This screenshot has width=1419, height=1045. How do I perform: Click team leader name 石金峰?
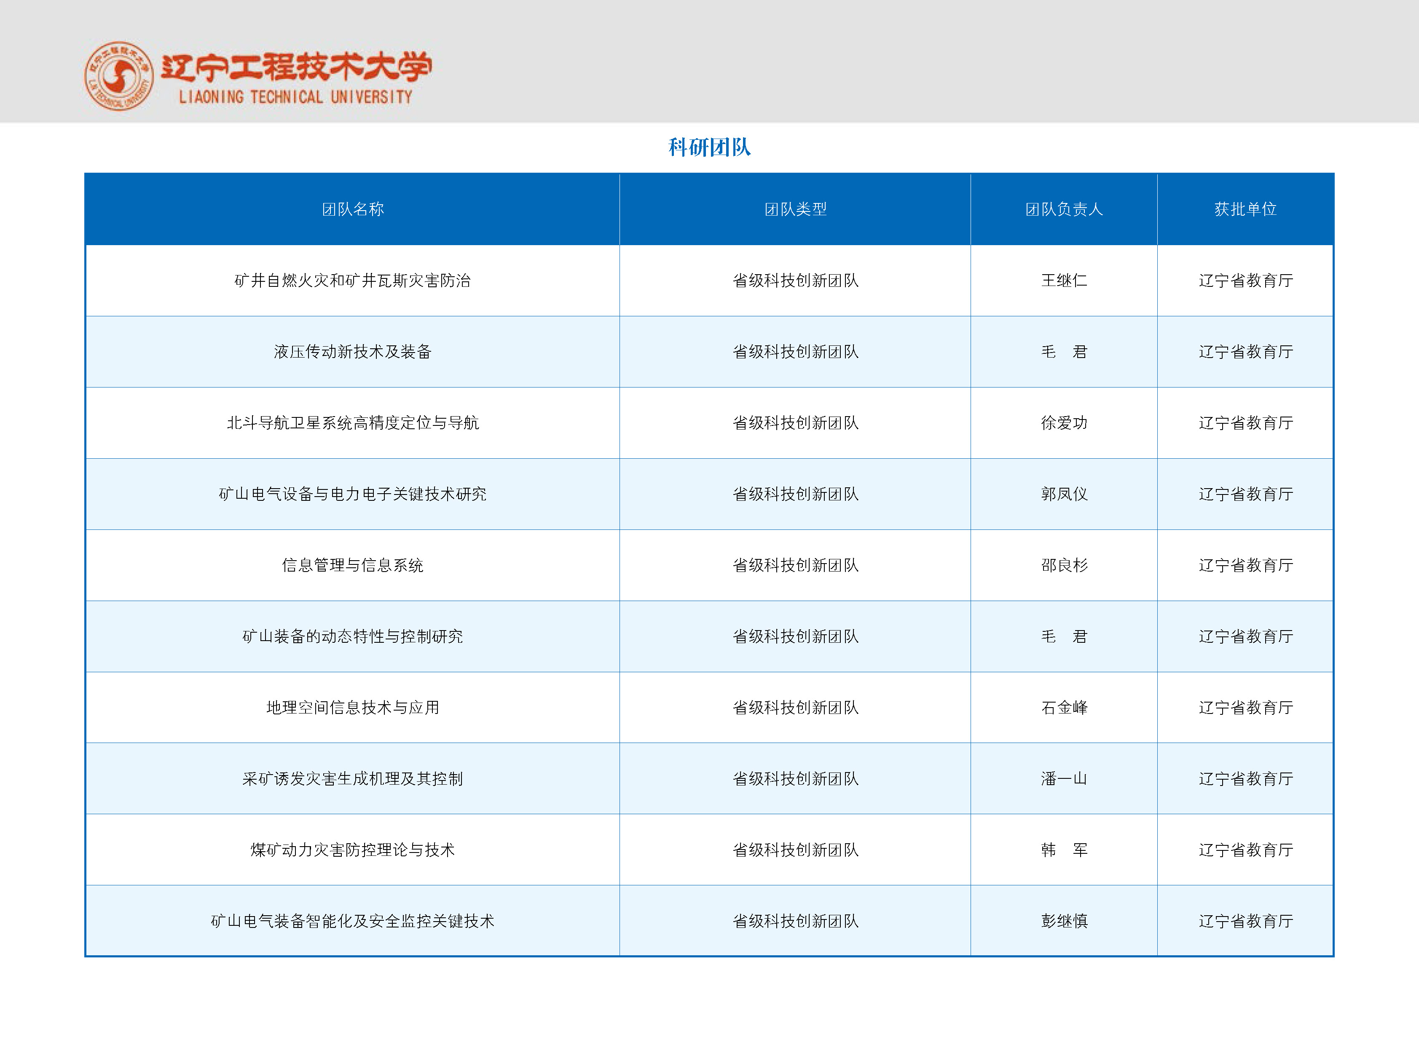1064,707
